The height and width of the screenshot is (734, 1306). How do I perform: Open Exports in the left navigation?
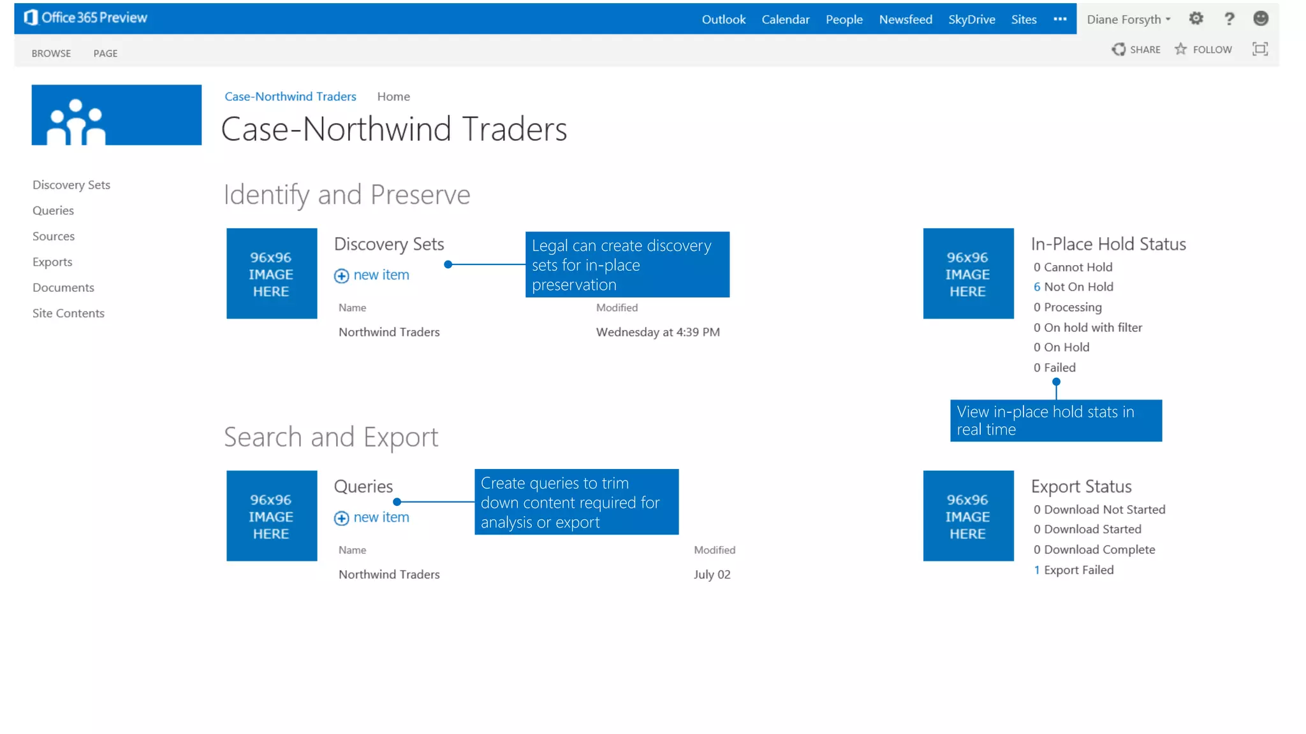click(x=52, y=262)
